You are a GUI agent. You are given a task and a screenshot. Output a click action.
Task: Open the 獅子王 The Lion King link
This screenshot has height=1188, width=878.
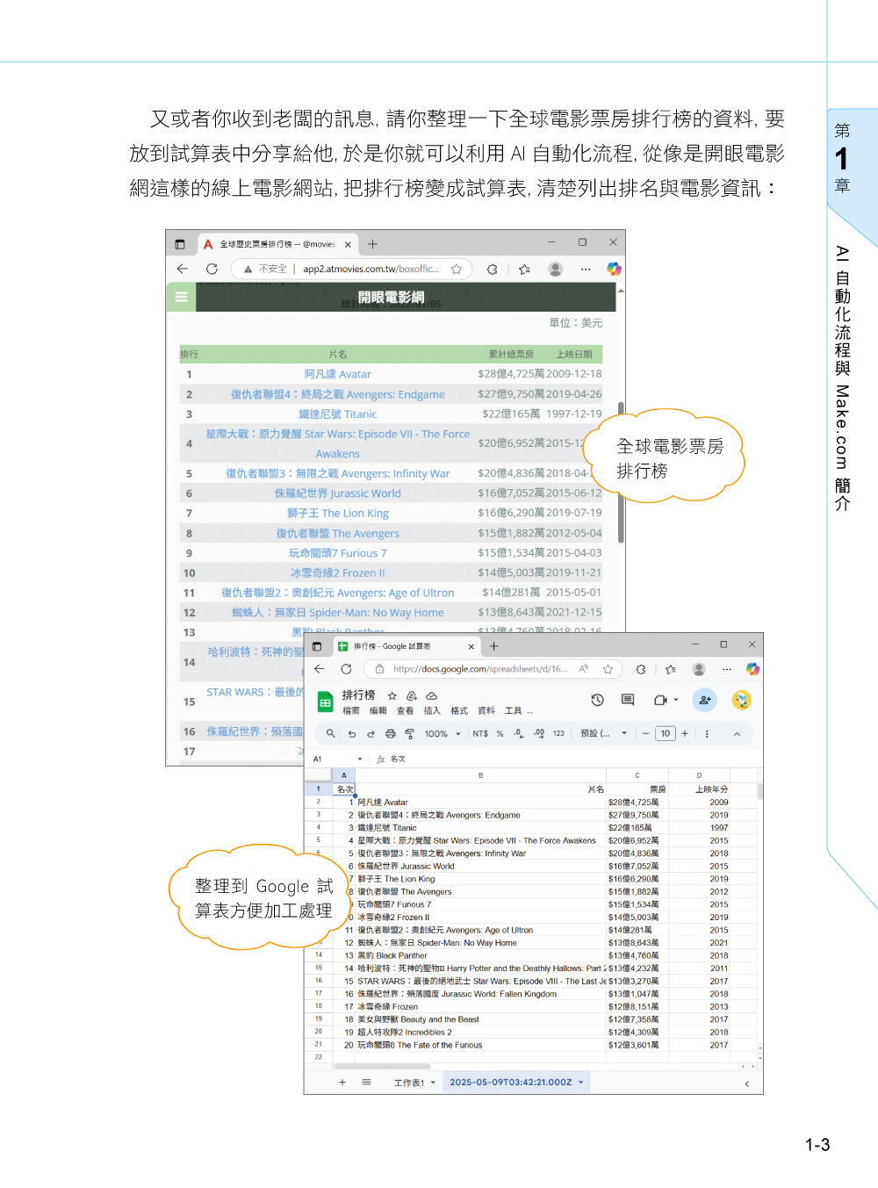(x=338, y=513)
